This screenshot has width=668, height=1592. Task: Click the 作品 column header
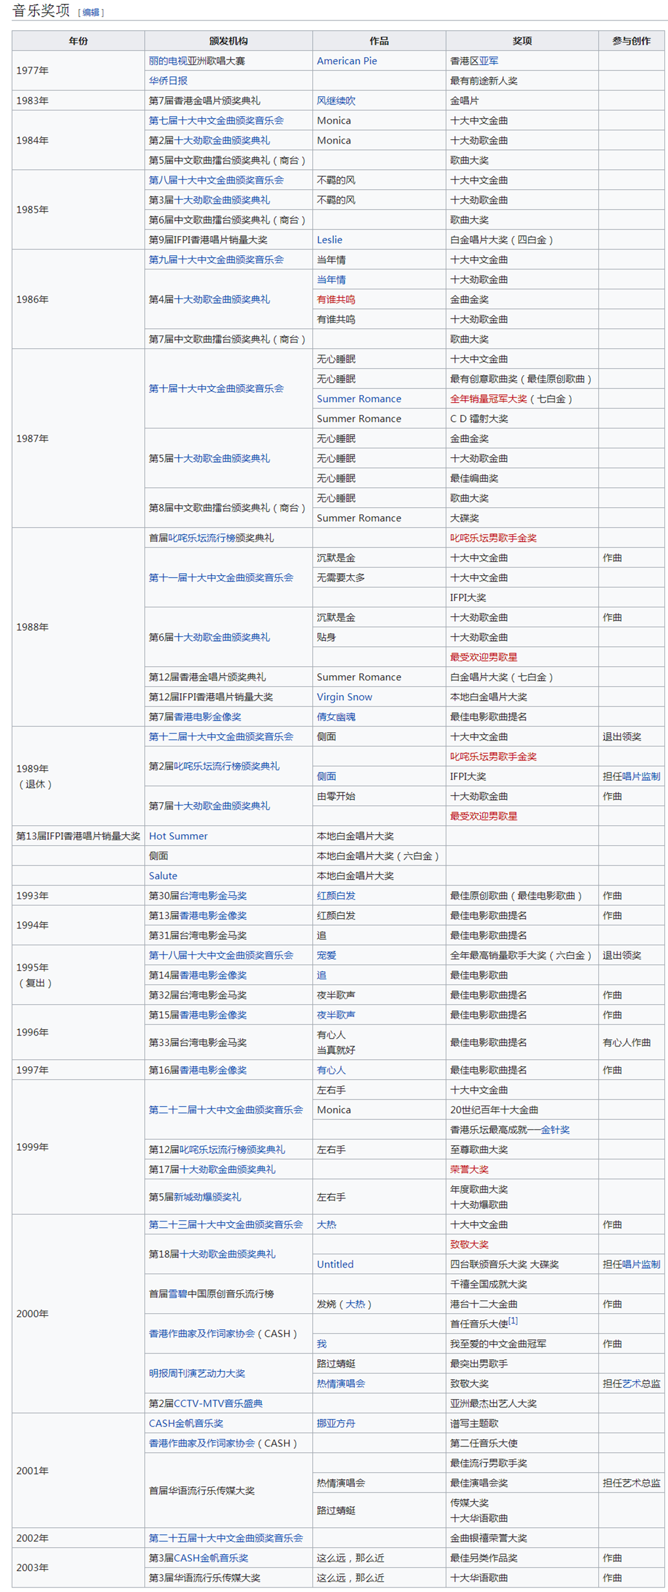(x=379, y=41)
